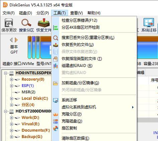Click the previous disk left arrow
The image size is (158, 141).
tap(11, 40)
